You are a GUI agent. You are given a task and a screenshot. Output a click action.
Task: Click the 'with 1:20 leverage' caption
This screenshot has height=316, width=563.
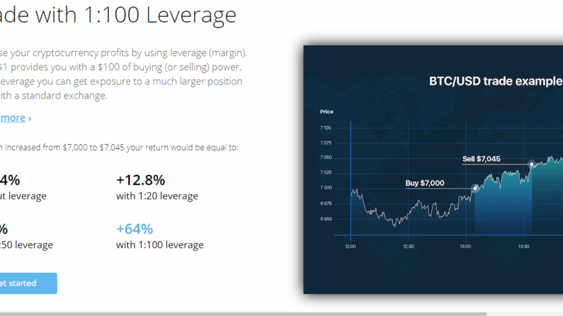[x=157, y=196]
